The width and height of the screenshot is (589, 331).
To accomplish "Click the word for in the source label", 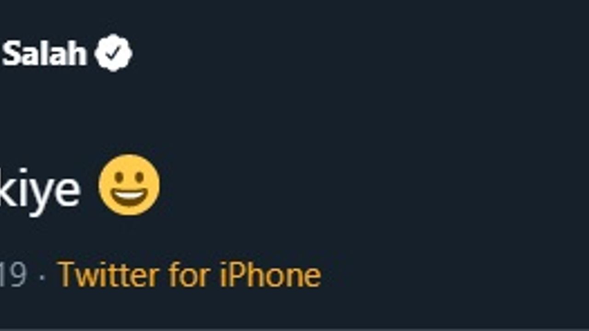I will (189, 274).
